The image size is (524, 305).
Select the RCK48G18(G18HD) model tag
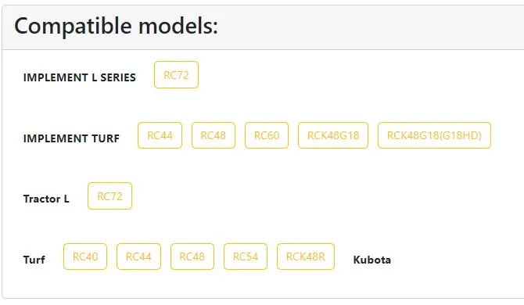pos(434,135)
